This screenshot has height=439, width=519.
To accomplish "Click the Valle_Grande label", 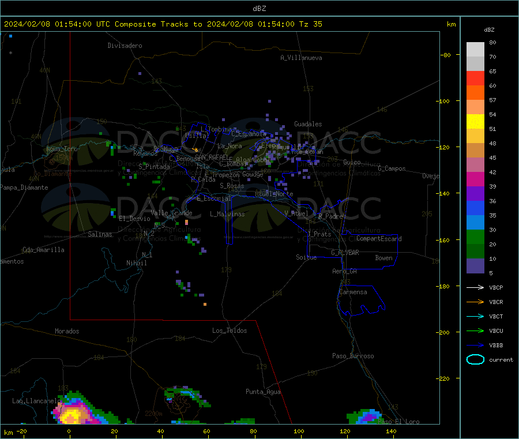I will point(171,213).
